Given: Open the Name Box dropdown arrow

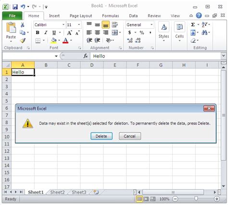Looking at the screenshot, I should (56, 56).
